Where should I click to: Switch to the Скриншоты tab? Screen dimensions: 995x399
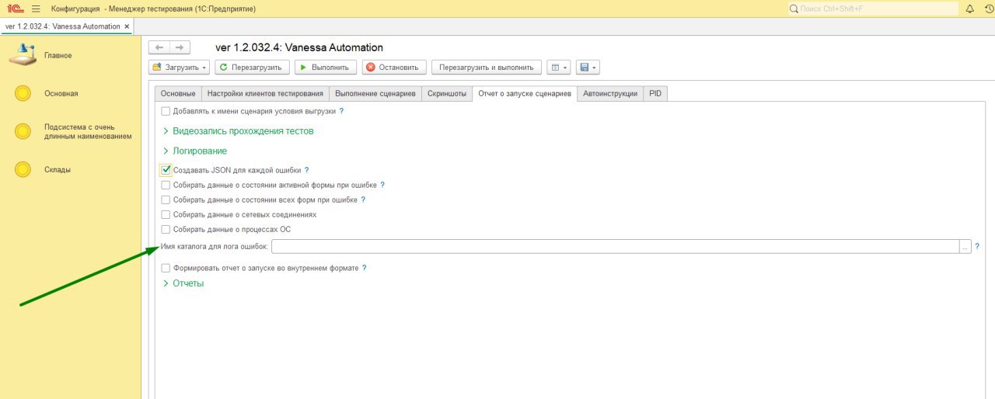(x=447, y=93)
